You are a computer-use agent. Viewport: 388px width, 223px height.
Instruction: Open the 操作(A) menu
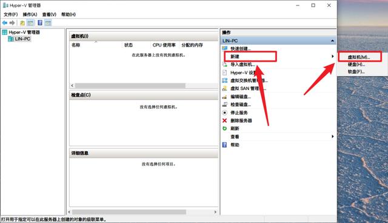click(30, 15)
